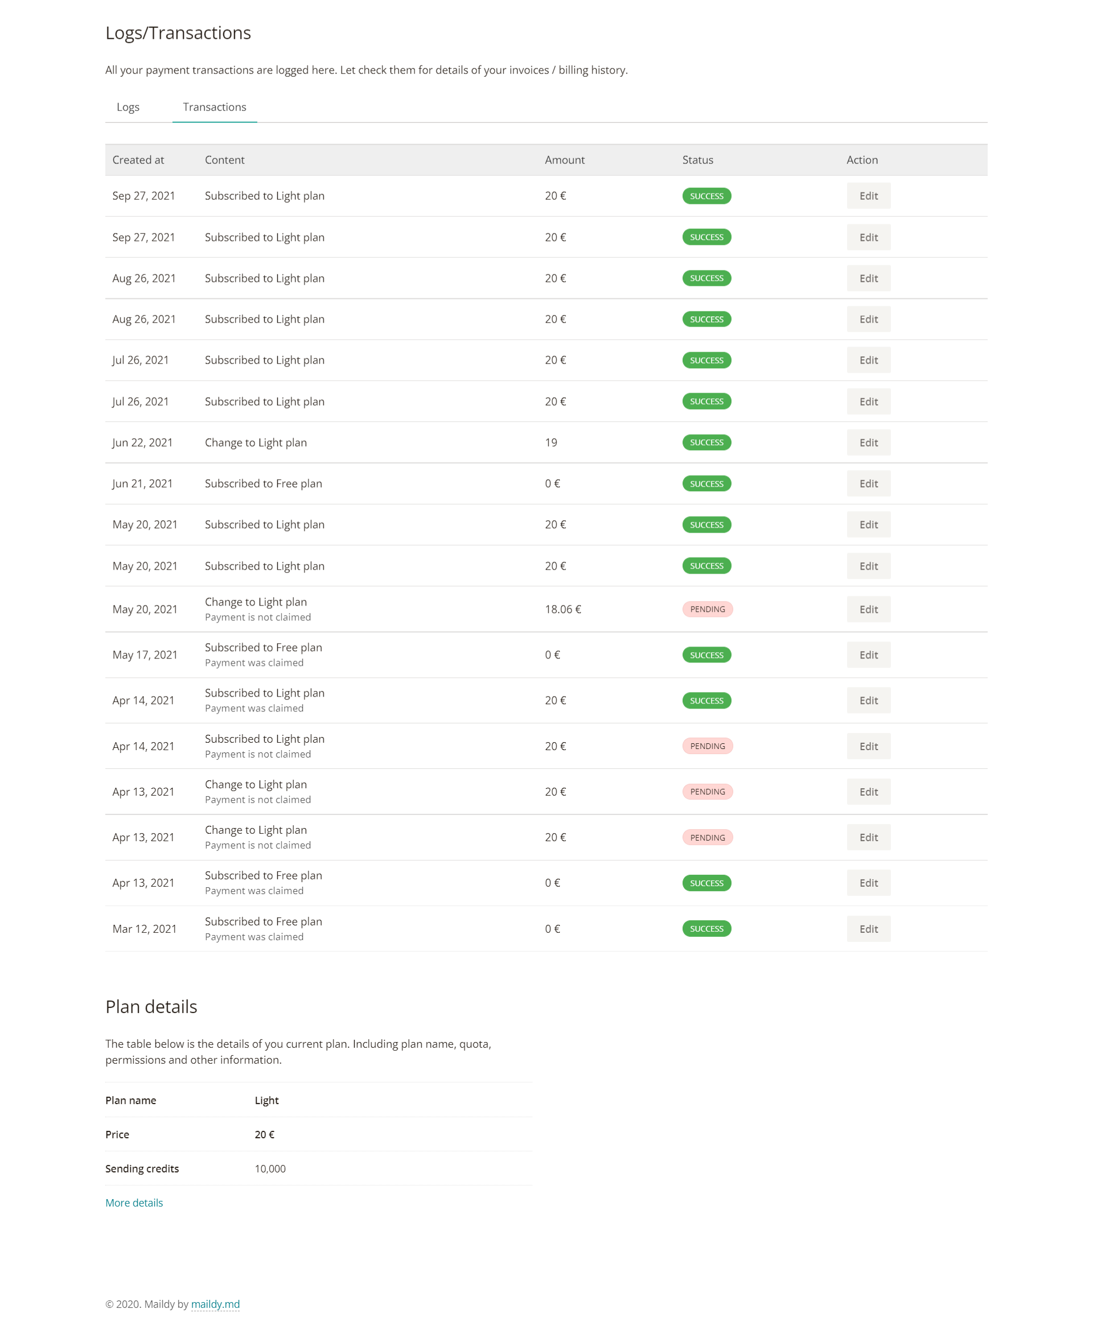Click the PENDING badge on Apr 14, 2021 row
1093x1325 pixels.
(x=707, y=746)
